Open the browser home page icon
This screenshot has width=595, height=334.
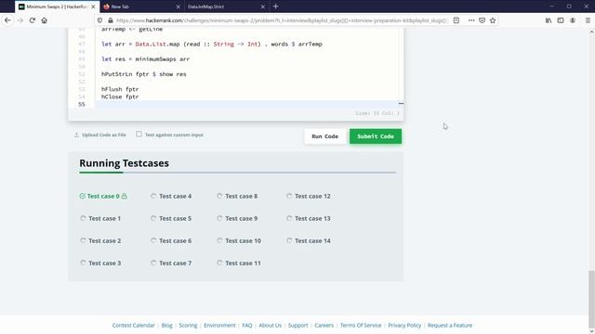(45, 20)
